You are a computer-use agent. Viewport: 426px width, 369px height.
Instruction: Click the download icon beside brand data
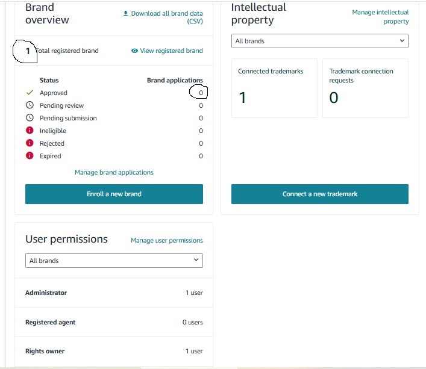point(125,13)
